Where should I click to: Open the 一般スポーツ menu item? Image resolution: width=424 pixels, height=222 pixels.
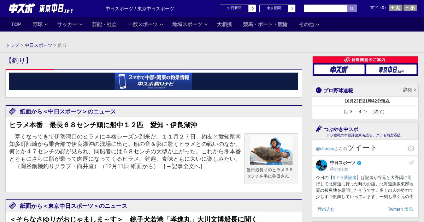coord(143,24)
